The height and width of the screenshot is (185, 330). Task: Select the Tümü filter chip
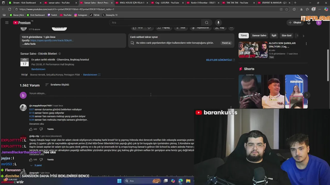point(244,35)
